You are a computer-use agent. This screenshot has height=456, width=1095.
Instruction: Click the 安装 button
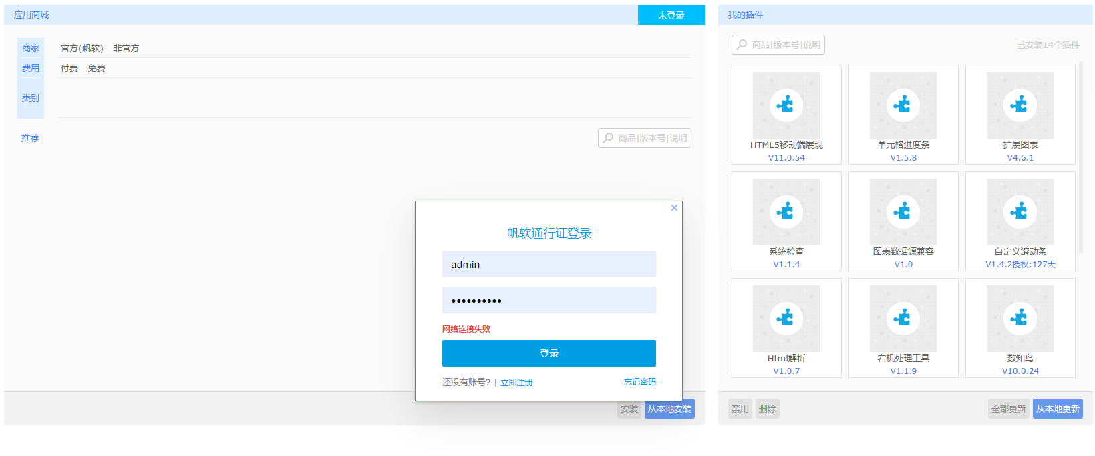(629, 409)
